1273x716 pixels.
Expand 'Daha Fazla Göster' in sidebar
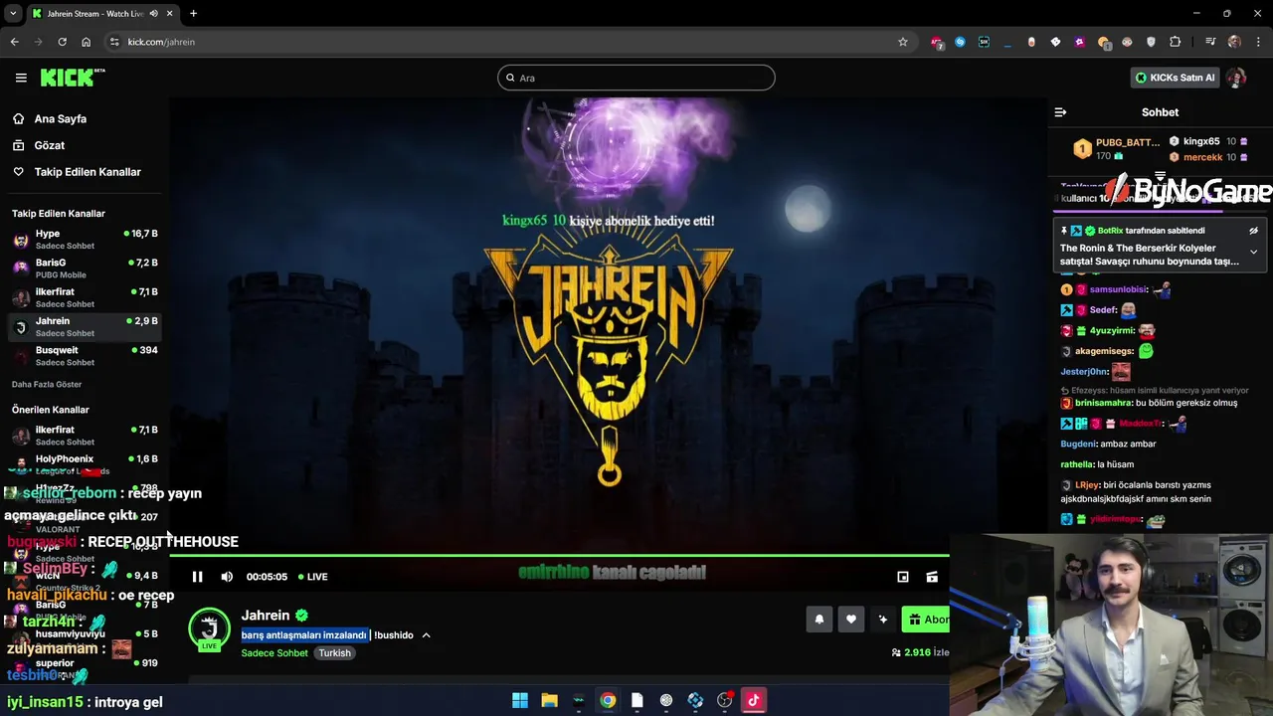(47, 384)
